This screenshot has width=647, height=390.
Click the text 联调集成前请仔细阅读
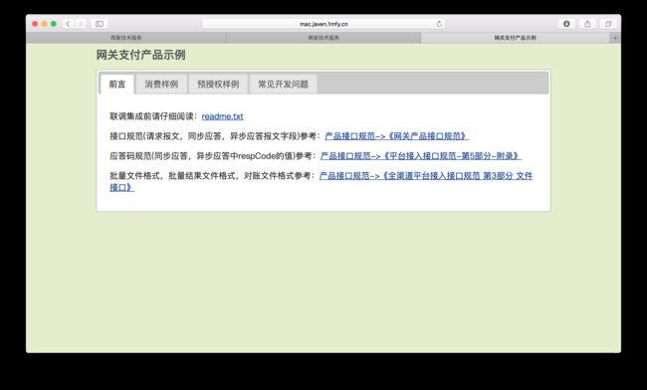(x=153, y=116)
